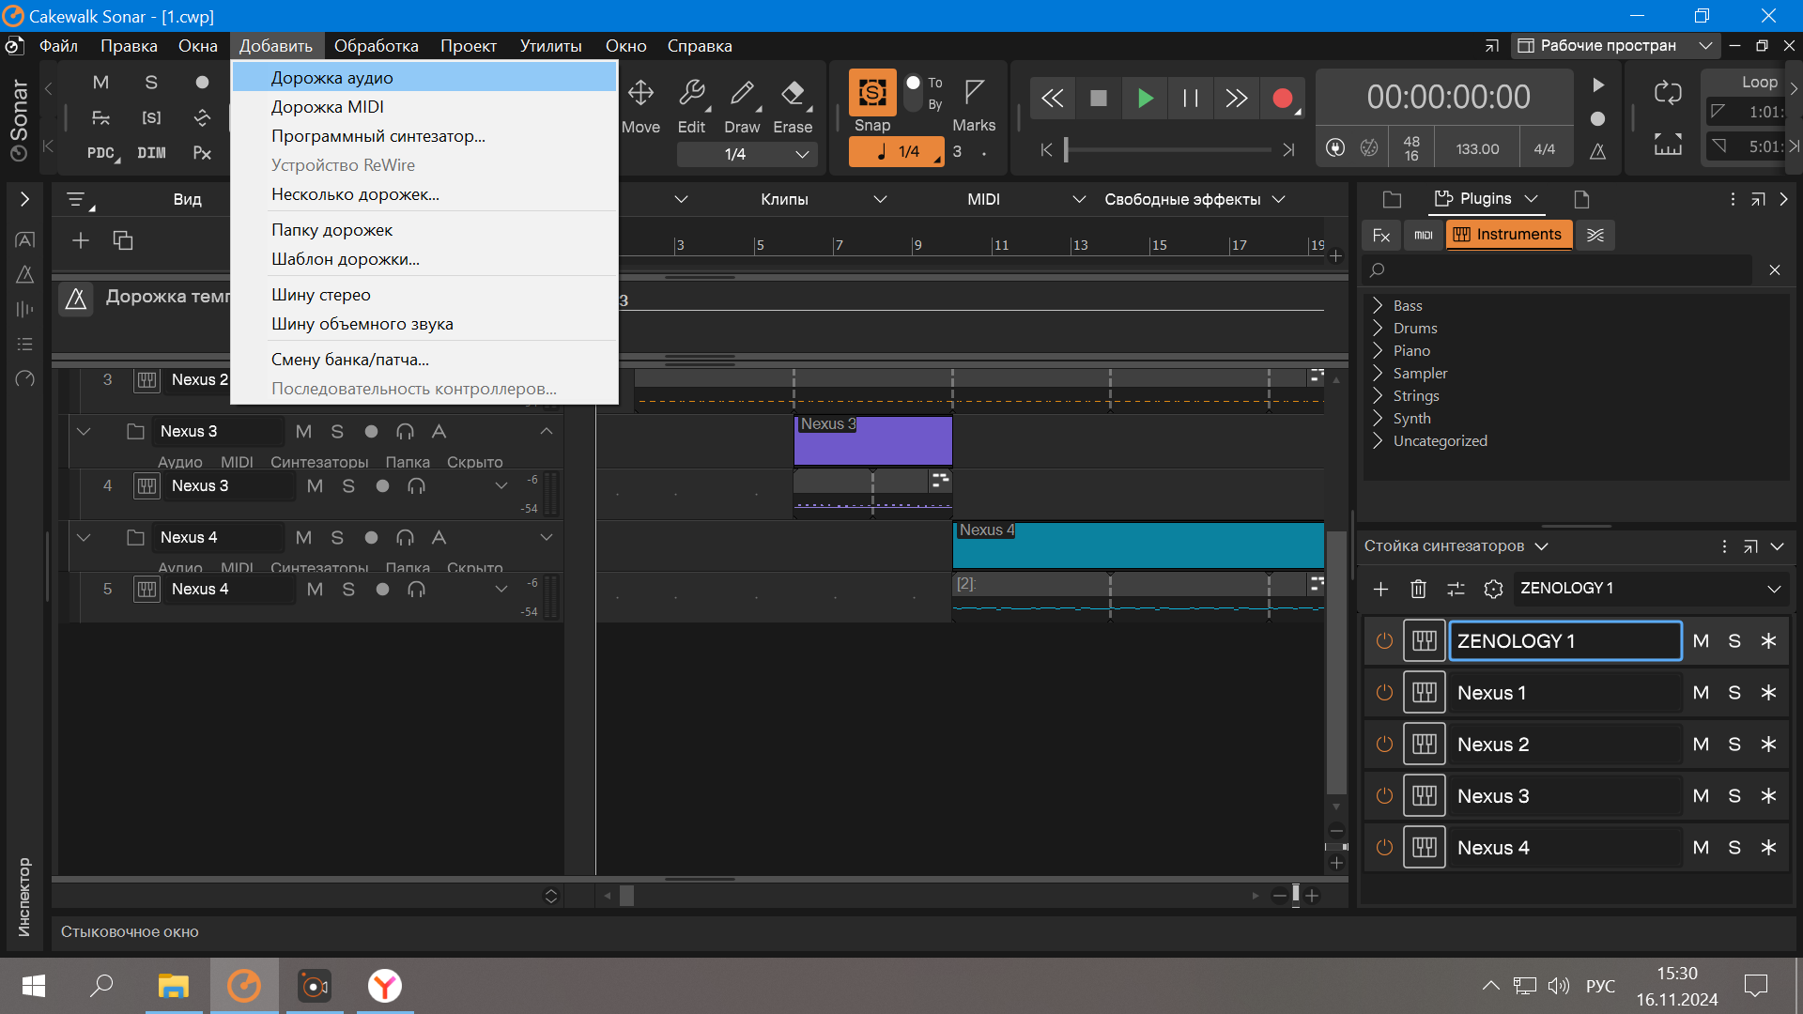Switch to the Instruments tab
This screenshot has height=1014, width=1803.
(1508, 235)
